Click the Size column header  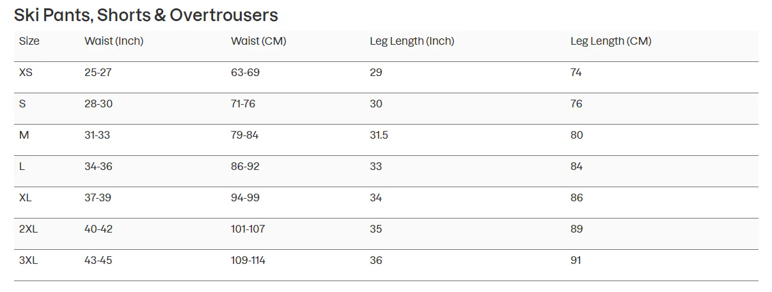(29, 42)
